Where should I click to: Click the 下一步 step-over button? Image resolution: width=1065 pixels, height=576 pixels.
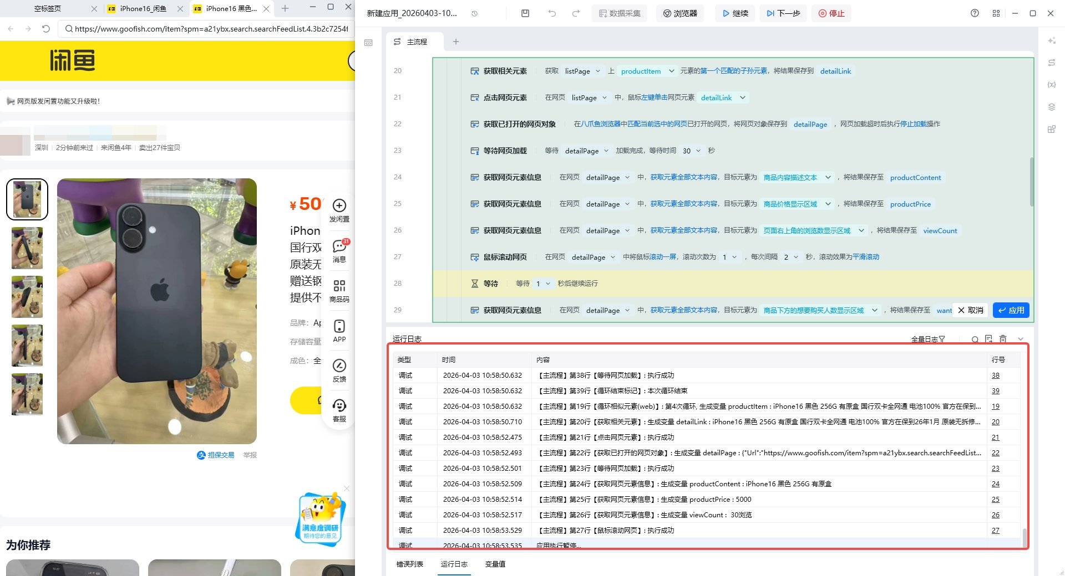783,13
